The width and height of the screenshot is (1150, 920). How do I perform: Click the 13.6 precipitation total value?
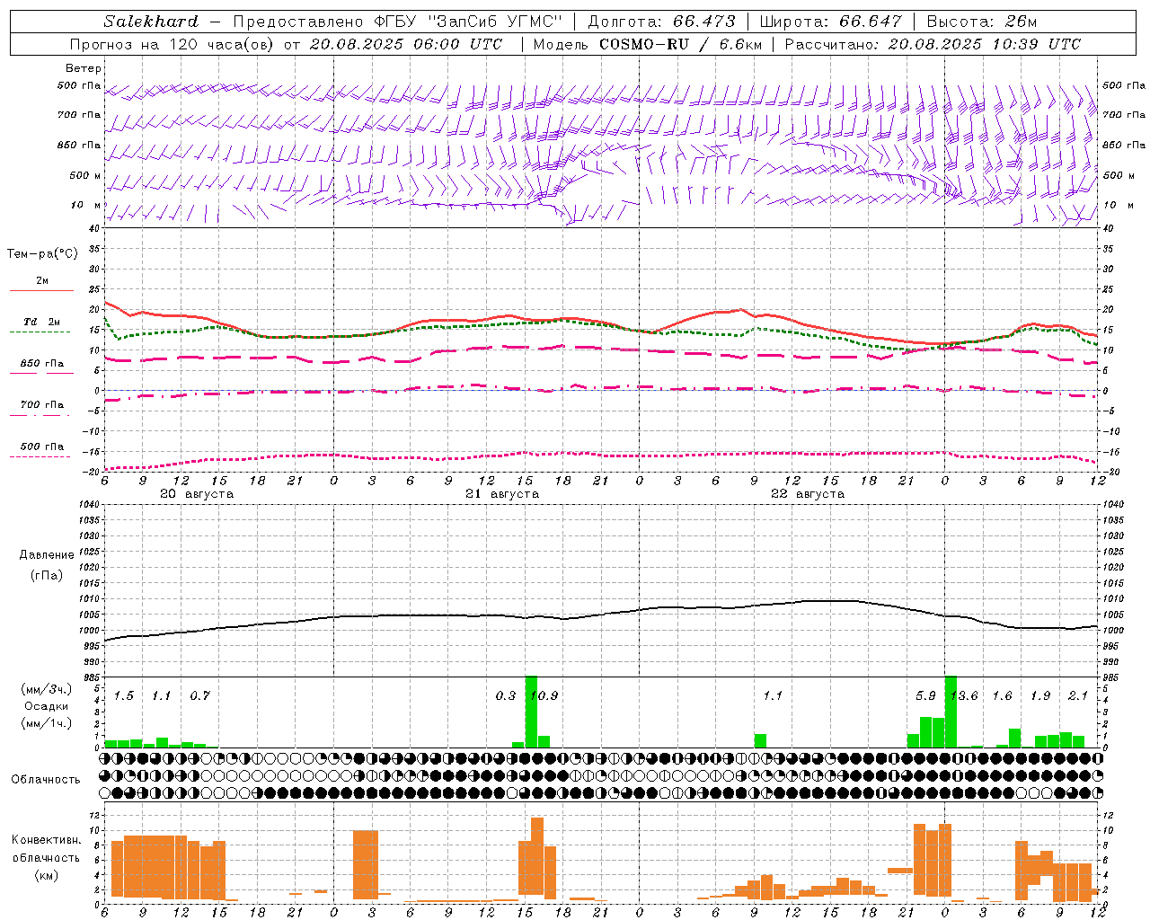pos(966,696)
